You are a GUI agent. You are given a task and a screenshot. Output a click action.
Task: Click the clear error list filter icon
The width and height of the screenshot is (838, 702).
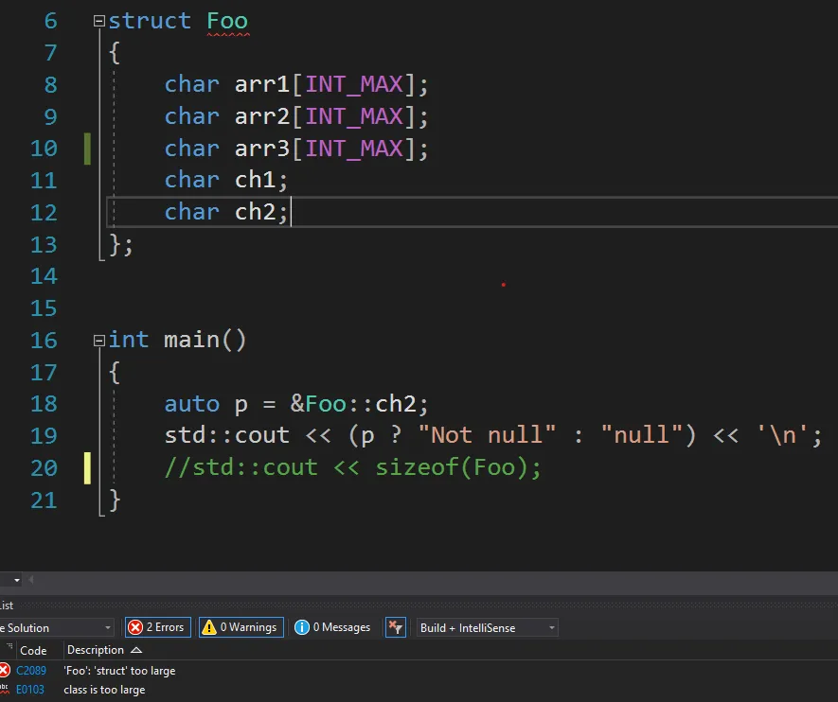(396, 627)
